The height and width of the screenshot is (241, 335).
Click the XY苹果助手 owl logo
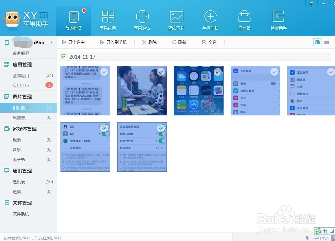click(x=12, y=19)
